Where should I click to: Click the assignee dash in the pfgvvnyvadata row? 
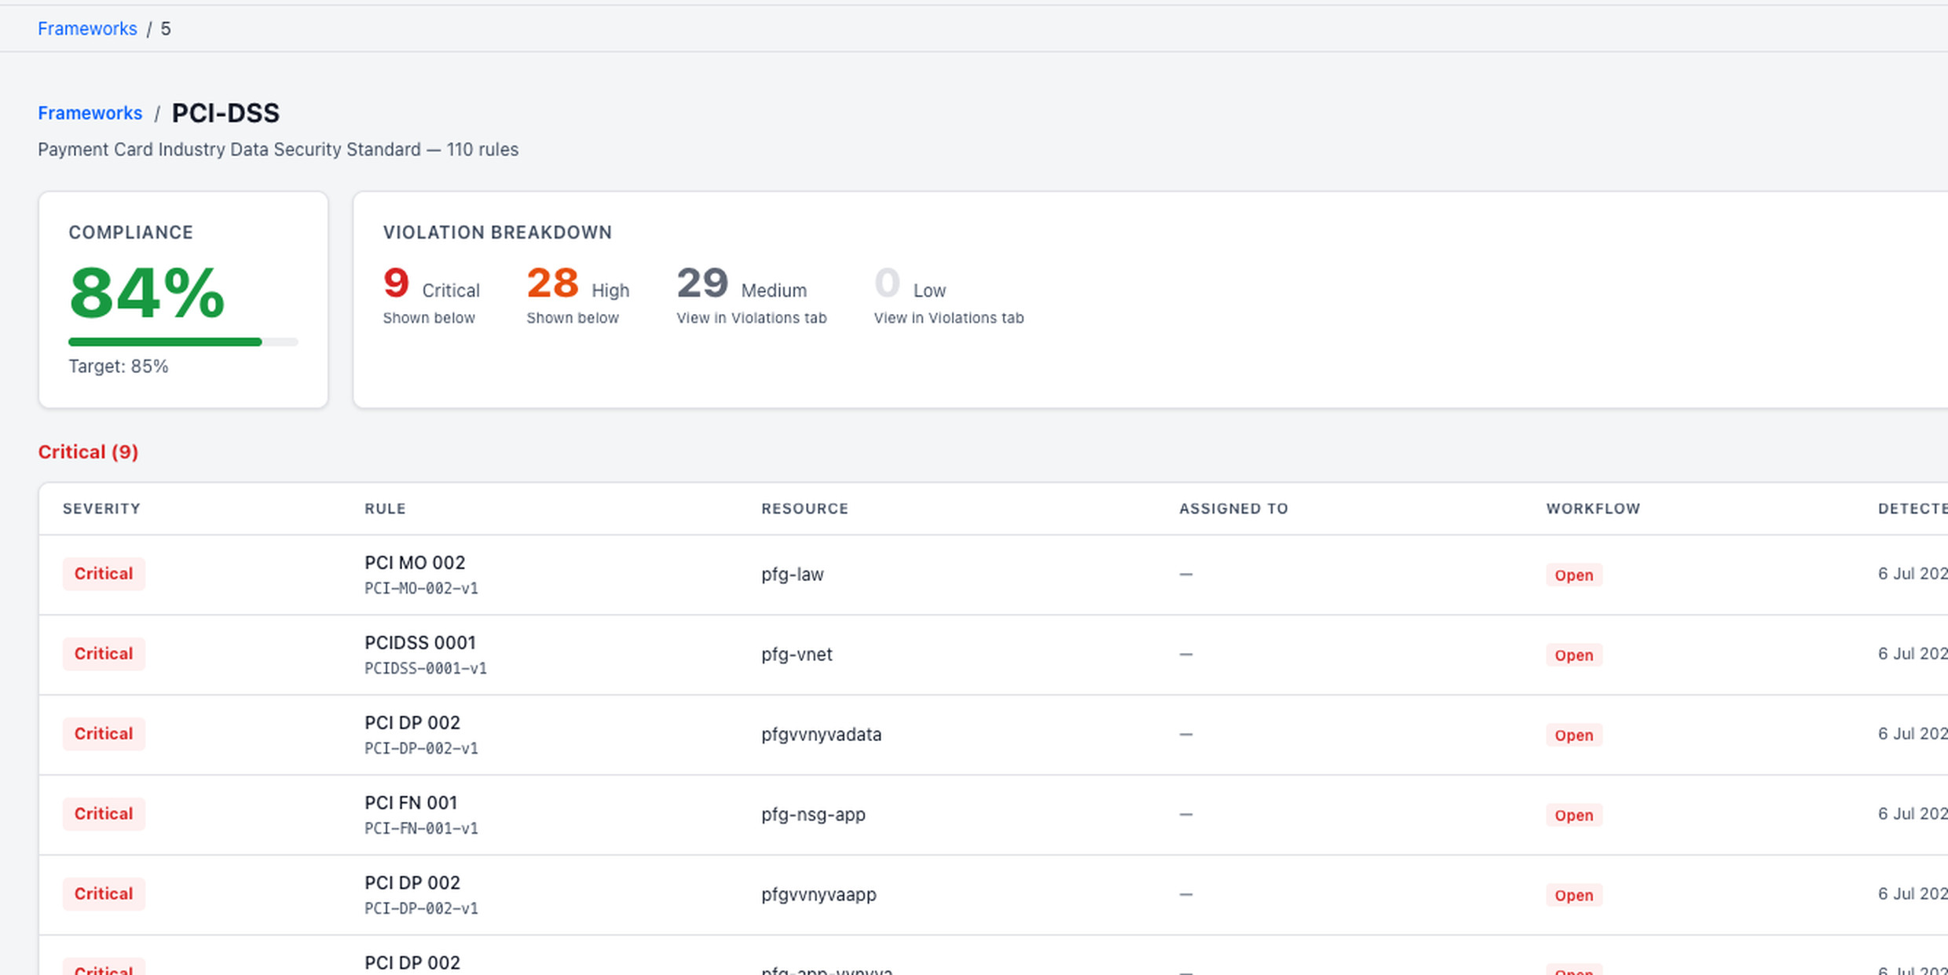[x=1186, y=735]
